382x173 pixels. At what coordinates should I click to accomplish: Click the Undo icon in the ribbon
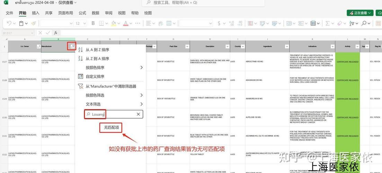tap(9, 23)
